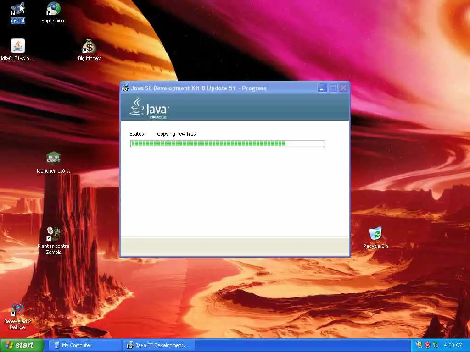Click the first system tray icon
The width and height of the screenshot is (470, 352).
(419, 345)
